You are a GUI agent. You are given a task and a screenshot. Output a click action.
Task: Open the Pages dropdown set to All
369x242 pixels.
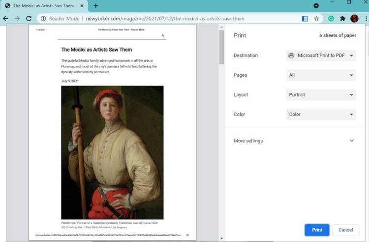tap(321, 75)
